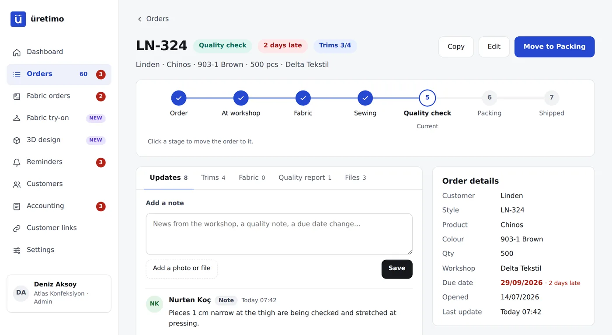The width and height of the screenshot is (612, 335).
Task: Click the due date 29/09/2026 value
Action: coord(522,283)
